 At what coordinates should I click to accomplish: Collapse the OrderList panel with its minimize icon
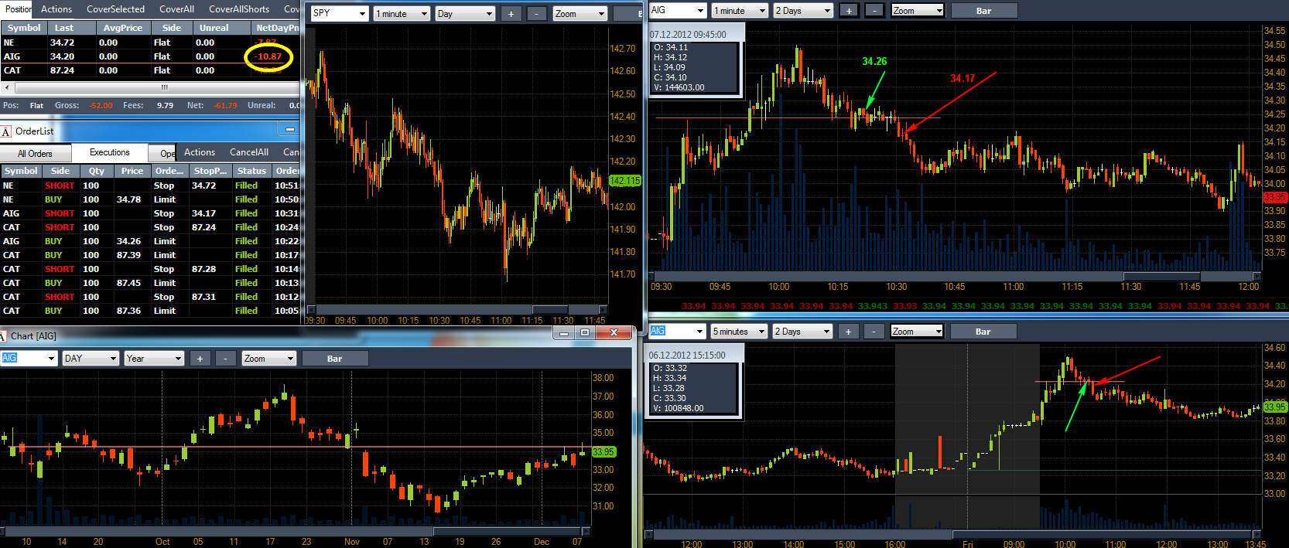[290, 130]
